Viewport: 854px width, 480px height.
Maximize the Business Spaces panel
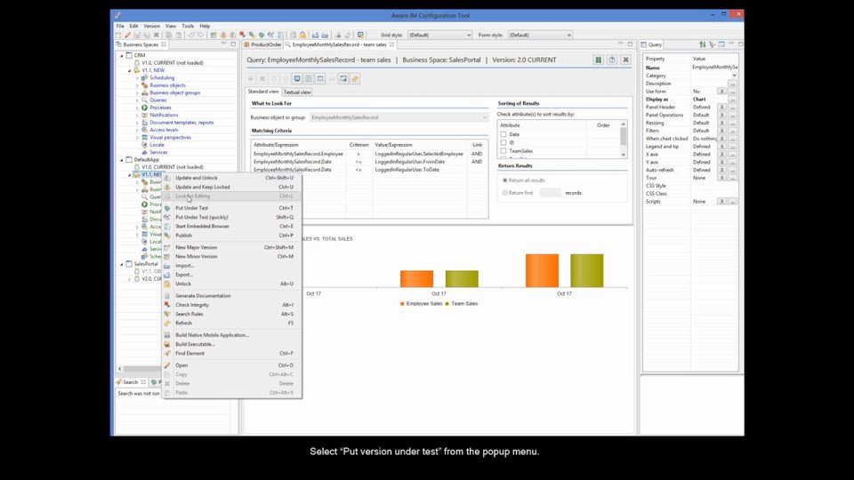(233, 44)
